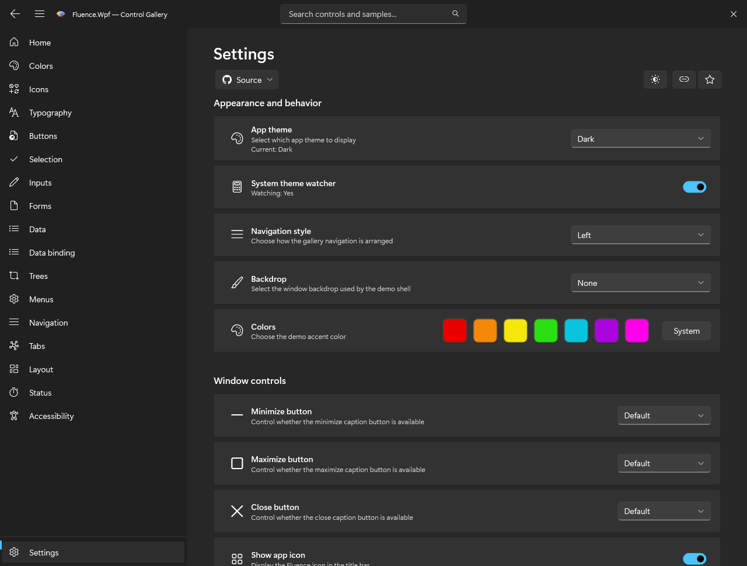Copy page link with the link icon
Image resolution: width=747 pixels, height=566 pixels.
[x=684, y=79]
